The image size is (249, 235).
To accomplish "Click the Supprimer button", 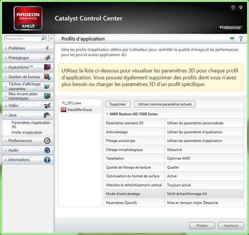I will pyautogui.click(x=118, y=104).
